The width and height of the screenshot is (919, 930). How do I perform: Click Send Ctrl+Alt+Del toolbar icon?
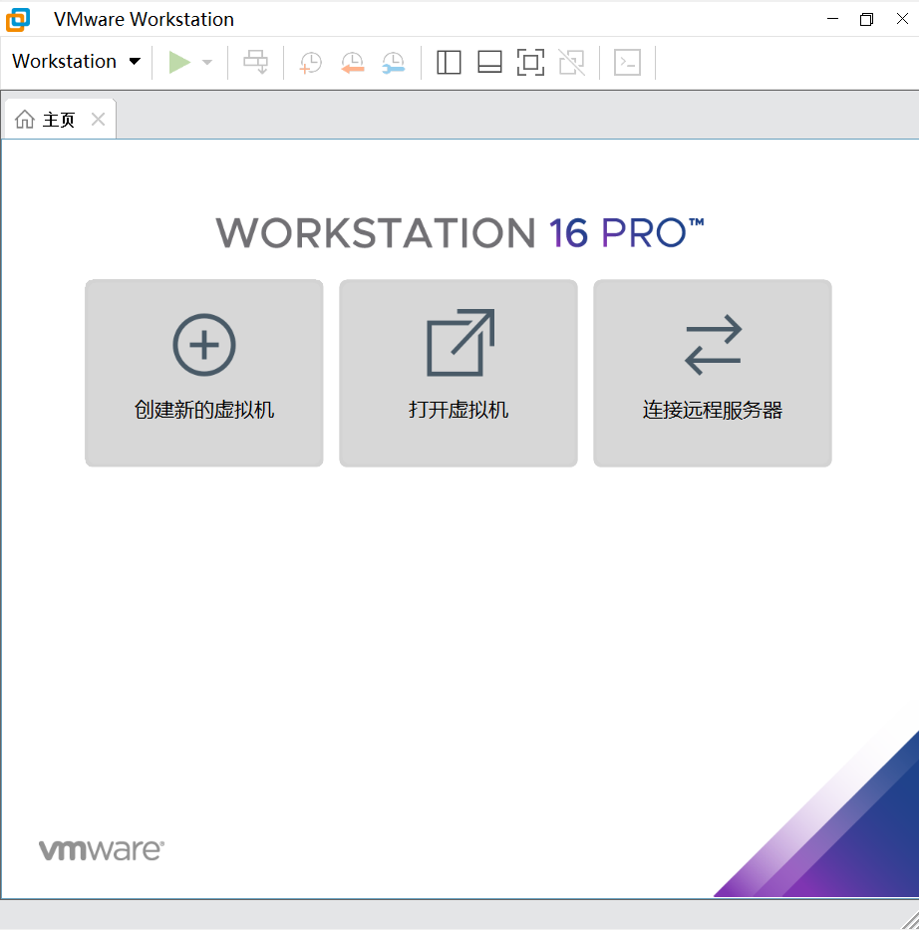tap(255, 62)
